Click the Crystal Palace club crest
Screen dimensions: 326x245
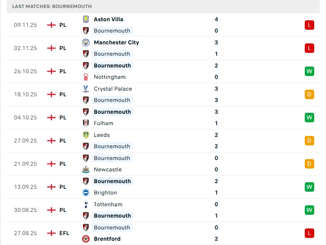pyautogui.click(x=86, y=89)
